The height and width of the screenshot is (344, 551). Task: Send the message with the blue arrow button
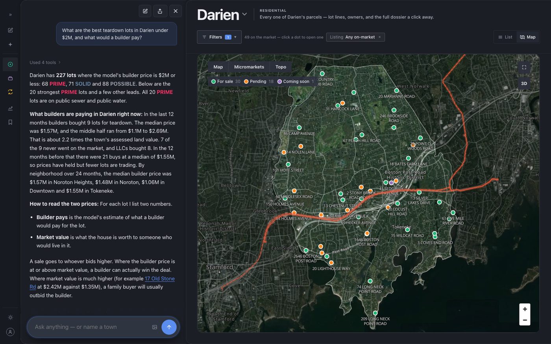pos(169,327)
